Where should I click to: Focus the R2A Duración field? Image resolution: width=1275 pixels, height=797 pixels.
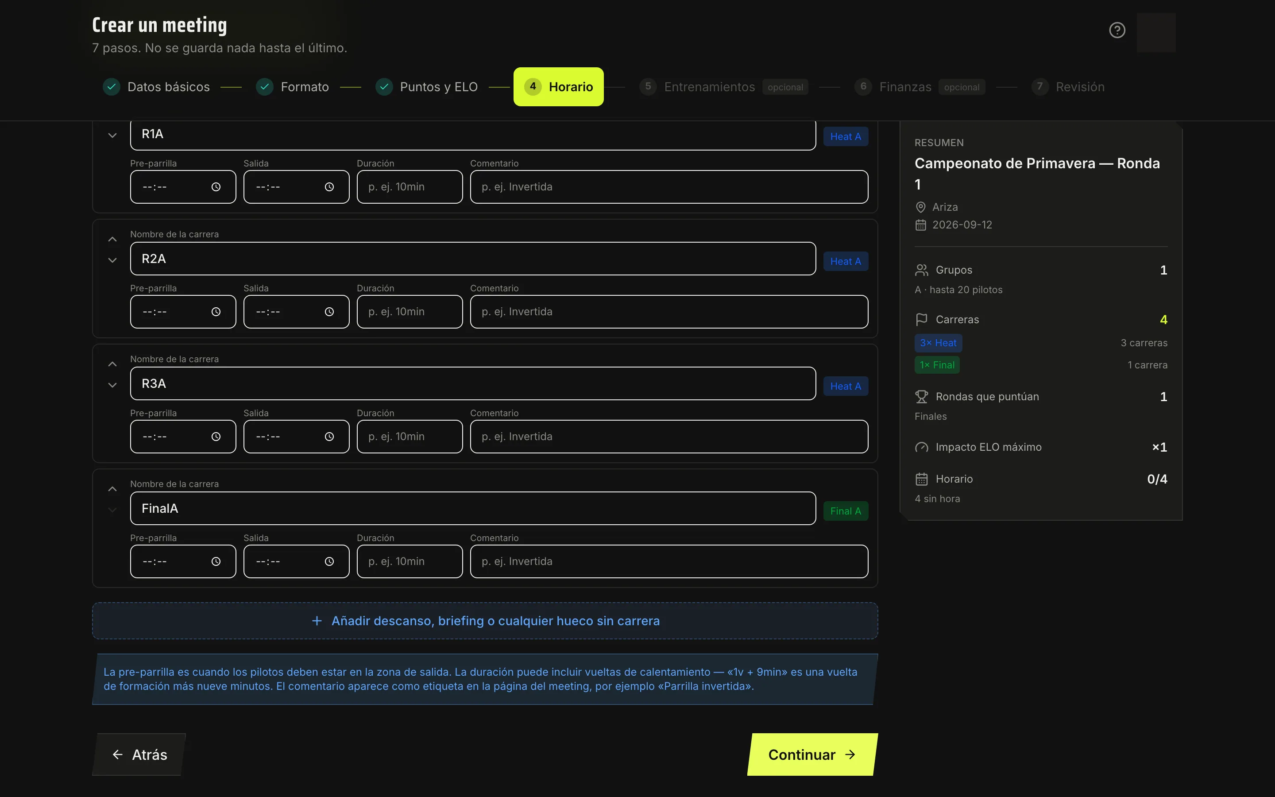tap(410, 312)
